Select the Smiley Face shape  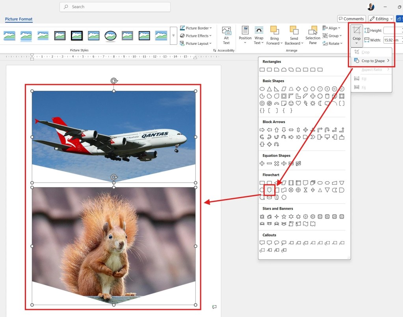pos(291,103)
